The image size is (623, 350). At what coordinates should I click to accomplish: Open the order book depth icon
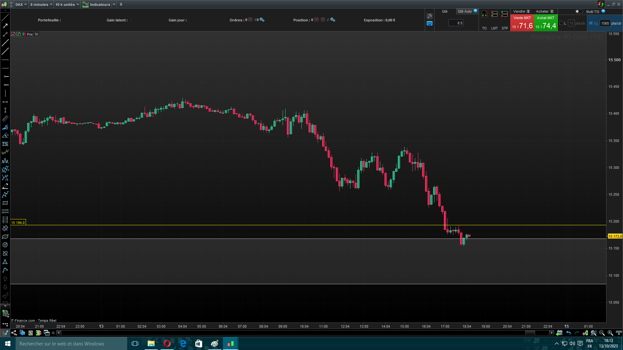(39, 333)
